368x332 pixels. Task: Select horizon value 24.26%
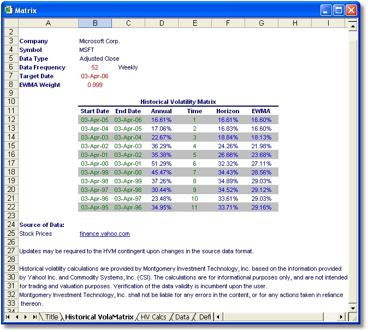228,146
